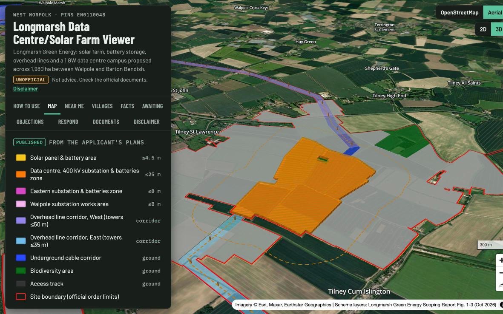Image resolution: width=503 pixels, height=314 pixels.
Task: Click the zoom out minus button
Action: pos(500,273)
